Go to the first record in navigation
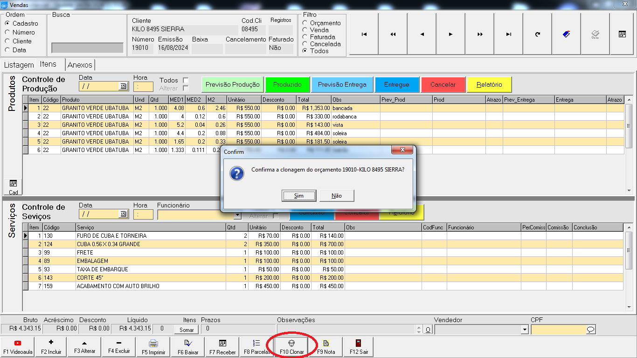Image resolution: width=637 pixels, height=358 pixels. tap(364, 34)
